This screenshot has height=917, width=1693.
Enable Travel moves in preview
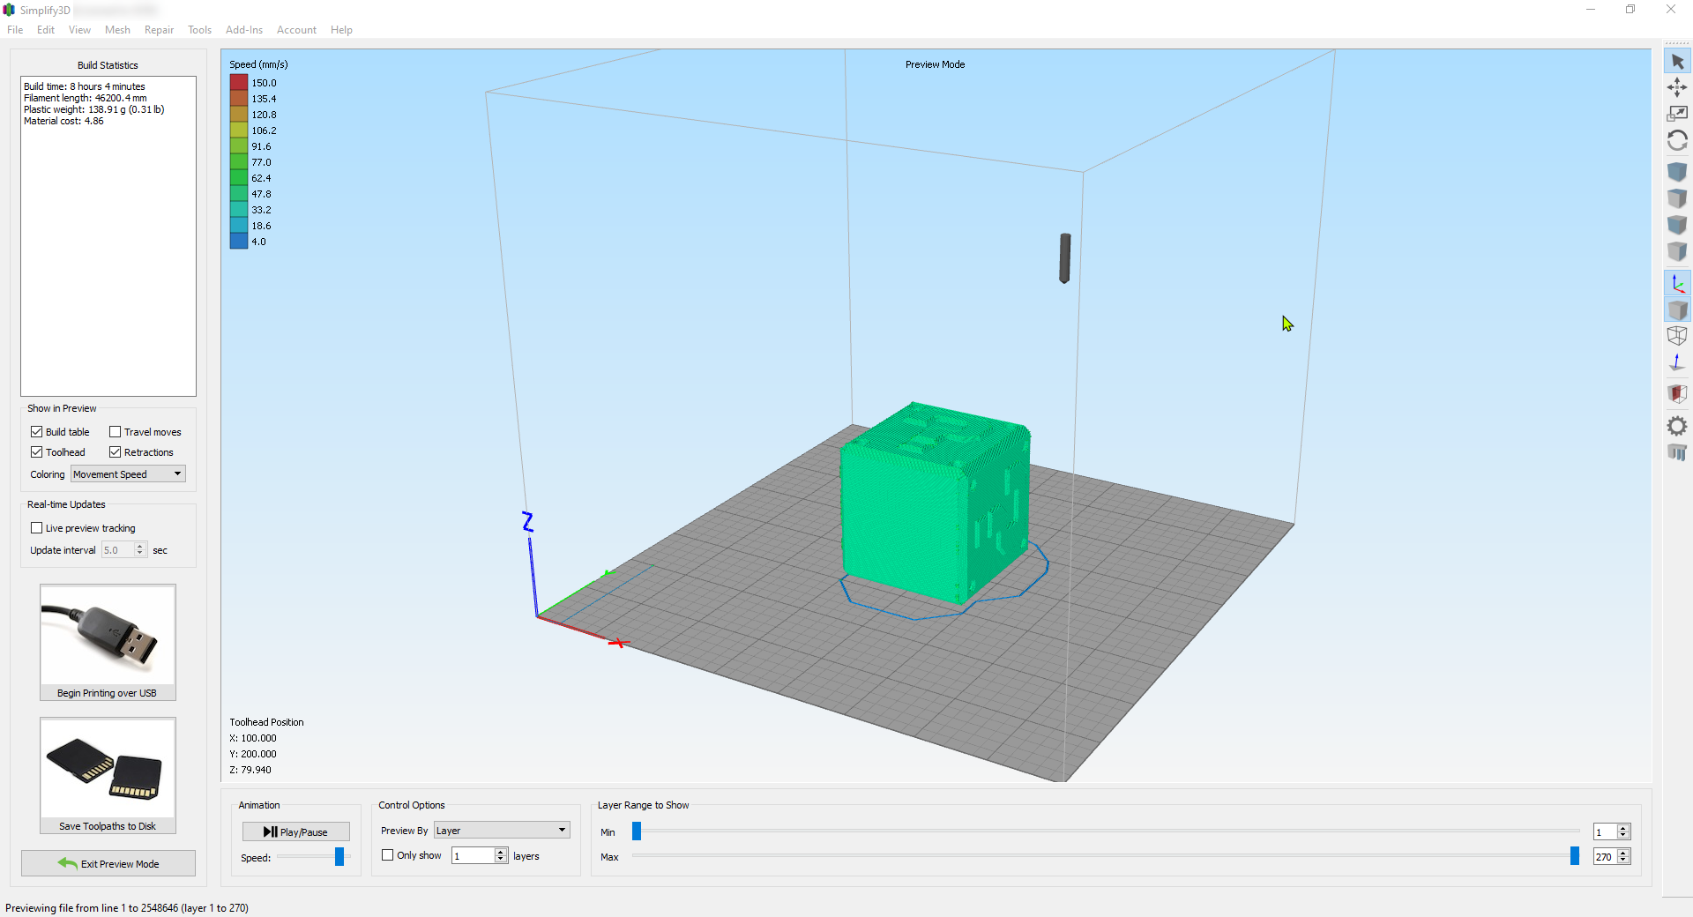pyautogui.click(x=116, y=432)
